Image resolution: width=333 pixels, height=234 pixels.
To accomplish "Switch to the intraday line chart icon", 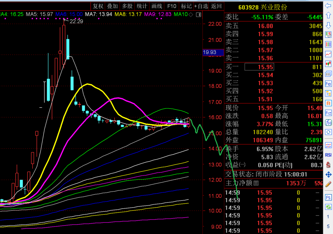I will click(328, 54).
